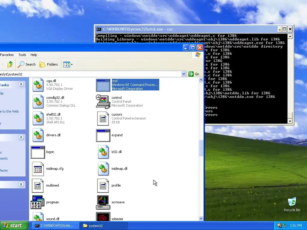This screenshot has height=230, width=307.
Task: Select the sound.dll file icon
Action: [x=38, y=217]
